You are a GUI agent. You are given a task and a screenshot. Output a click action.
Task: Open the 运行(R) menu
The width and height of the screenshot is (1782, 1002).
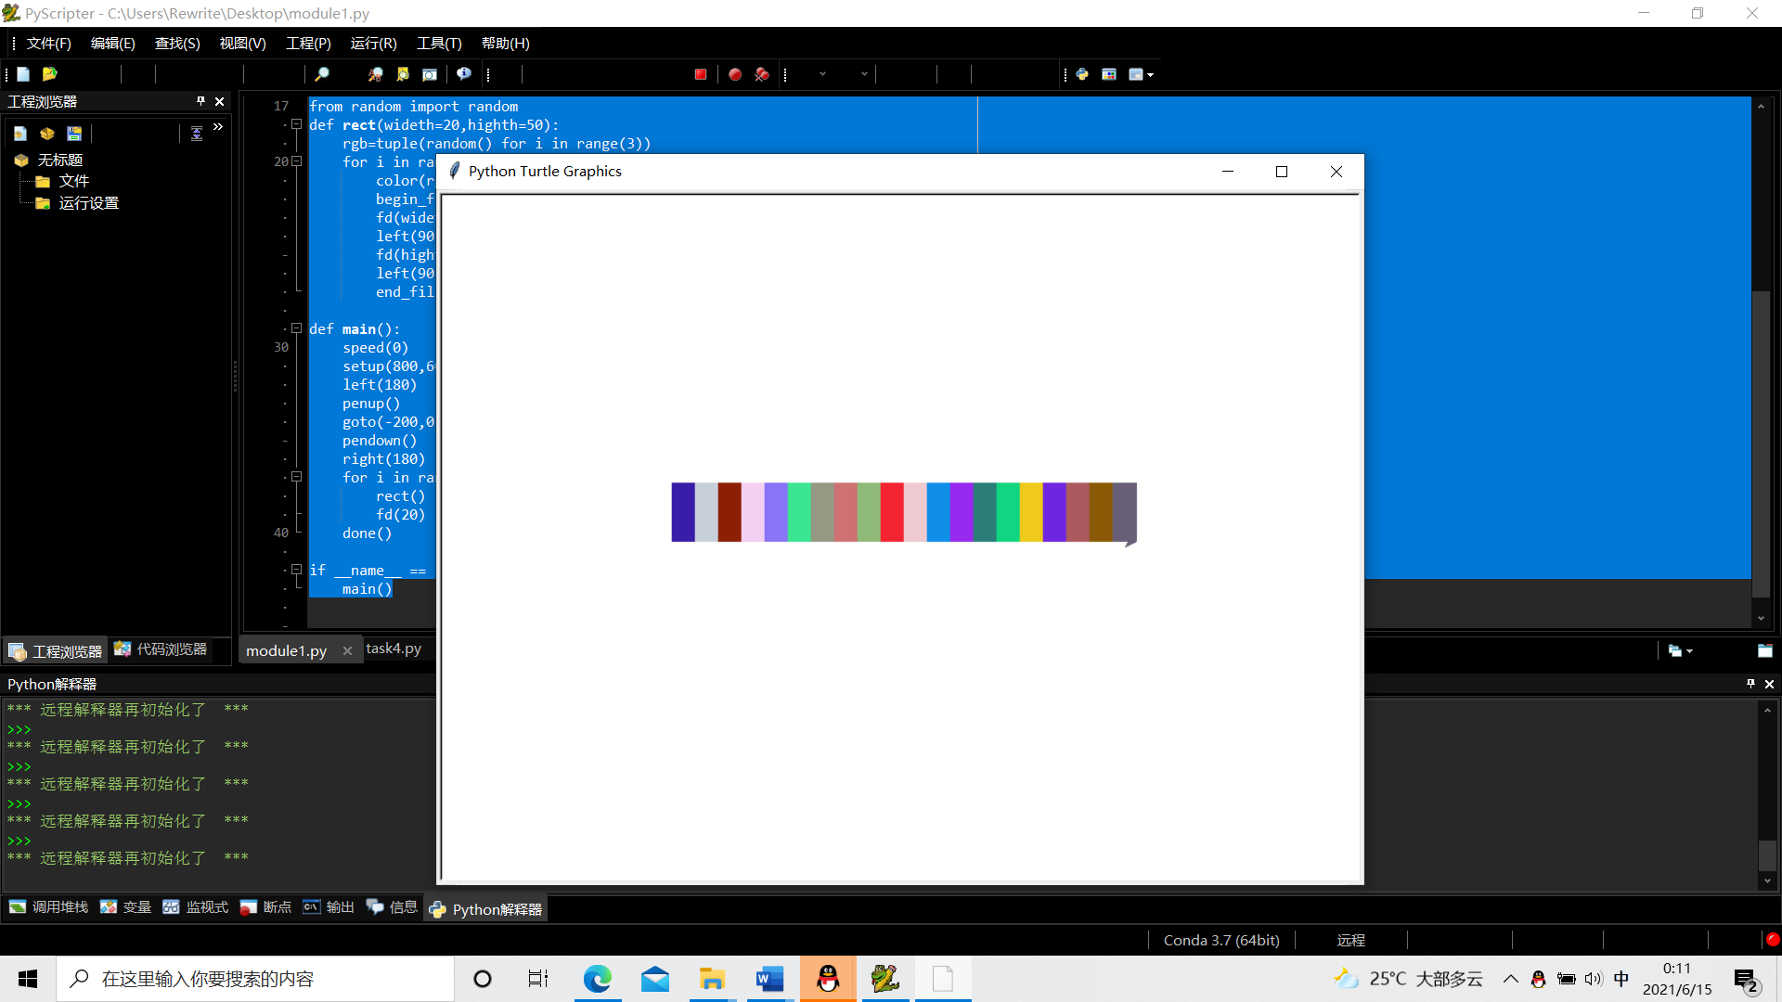[373, 44]
